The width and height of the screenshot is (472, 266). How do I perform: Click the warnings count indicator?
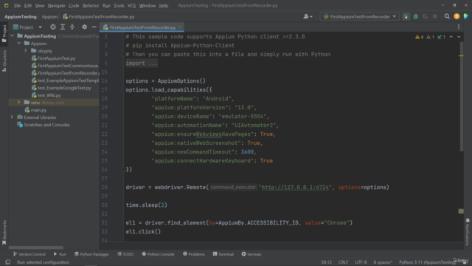pos(420,37)
